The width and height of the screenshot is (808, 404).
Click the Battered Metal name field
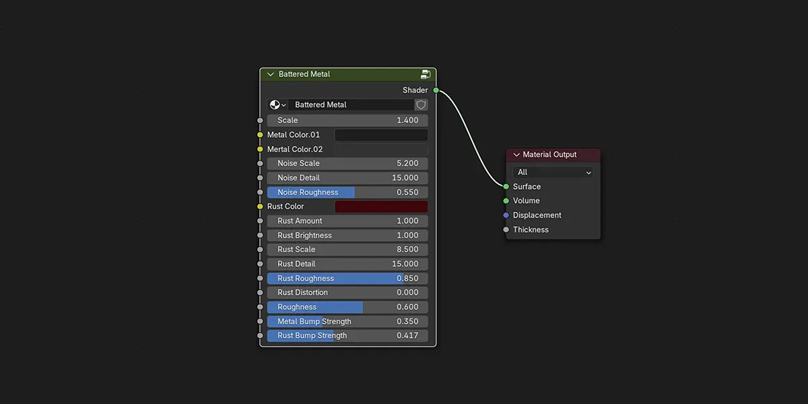point(350,104)
